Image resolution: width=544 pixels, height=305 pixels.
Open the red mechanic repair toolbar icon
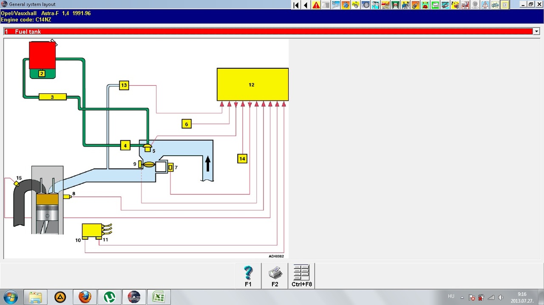(x=465, y=5)
